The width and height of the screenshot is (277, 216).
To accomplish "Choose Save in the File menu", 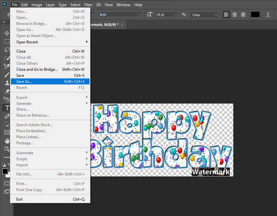I will 50,75.
